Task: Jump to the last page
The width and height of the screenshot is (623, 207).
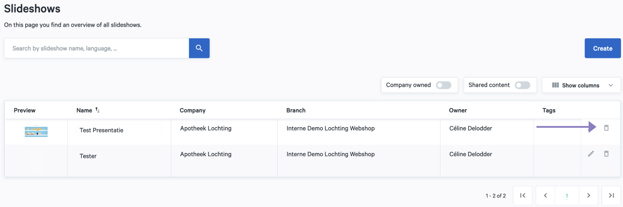Action: (x=611, y=196)
